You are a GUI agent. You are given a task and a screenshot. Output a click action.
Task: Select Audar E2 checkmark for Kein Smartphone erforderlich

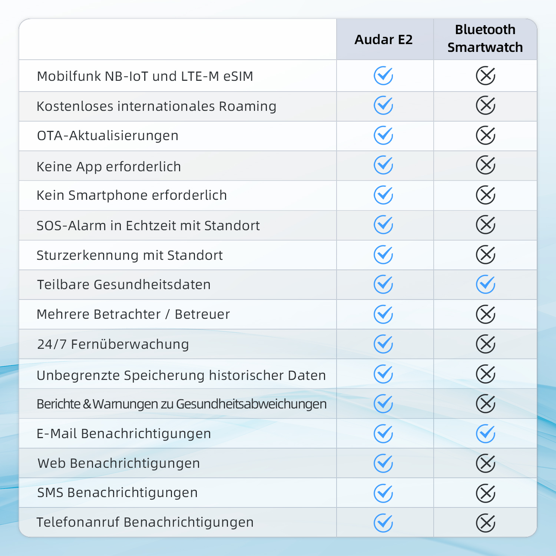point(383,195)
